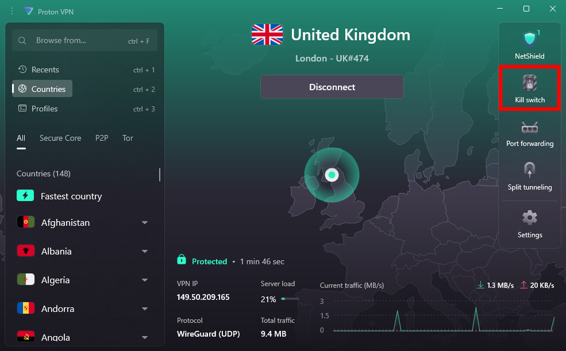Screen dimensions: 566x351
Task: Select Algeria from the country list
Action: (55, 280)
